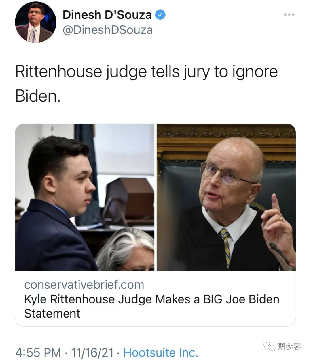Viewport: 311px width, 360px height.
Task: Click the 4:55 PM timestamp
Action: click(x=38, y=352)
